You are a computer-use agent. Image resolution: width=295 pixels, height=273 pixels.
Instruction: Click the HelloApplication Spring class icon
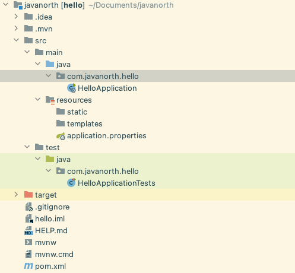pos(71,88)
